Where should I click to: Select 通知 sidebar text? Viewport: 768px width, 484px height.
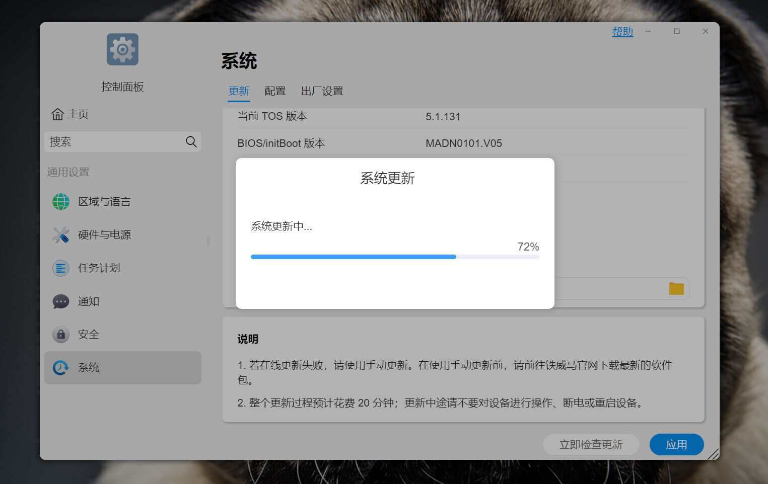[x=89, y=301]
